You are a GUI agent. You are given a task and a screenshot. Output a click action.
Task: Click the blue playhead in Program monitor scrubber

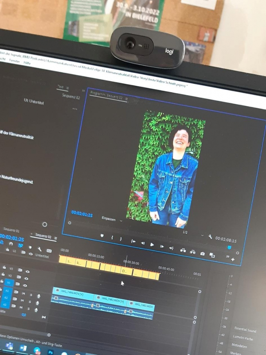230,248
